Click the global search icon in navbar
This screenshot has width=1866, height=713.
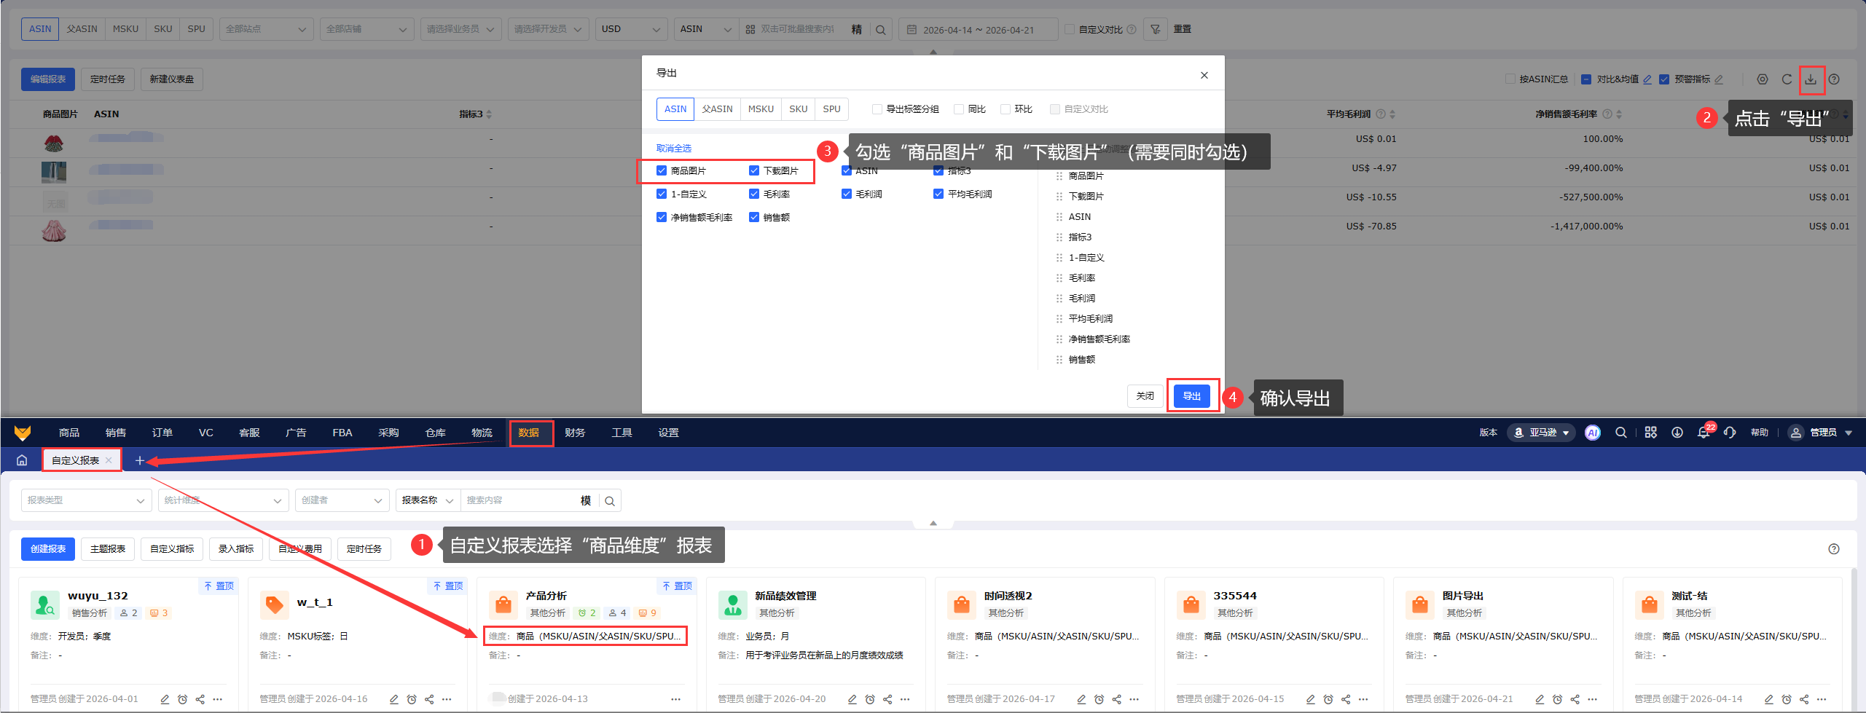tap(1621, 433)
